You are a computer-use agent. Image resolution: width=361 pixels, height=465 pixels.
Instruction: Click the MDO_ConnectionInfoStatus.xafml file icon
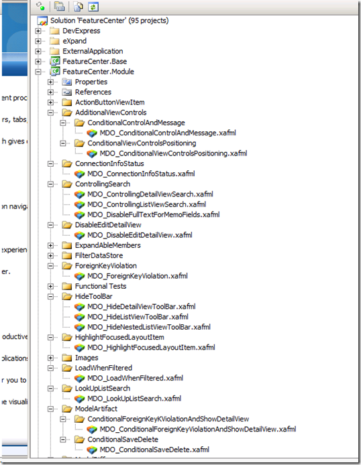[79, 174]
